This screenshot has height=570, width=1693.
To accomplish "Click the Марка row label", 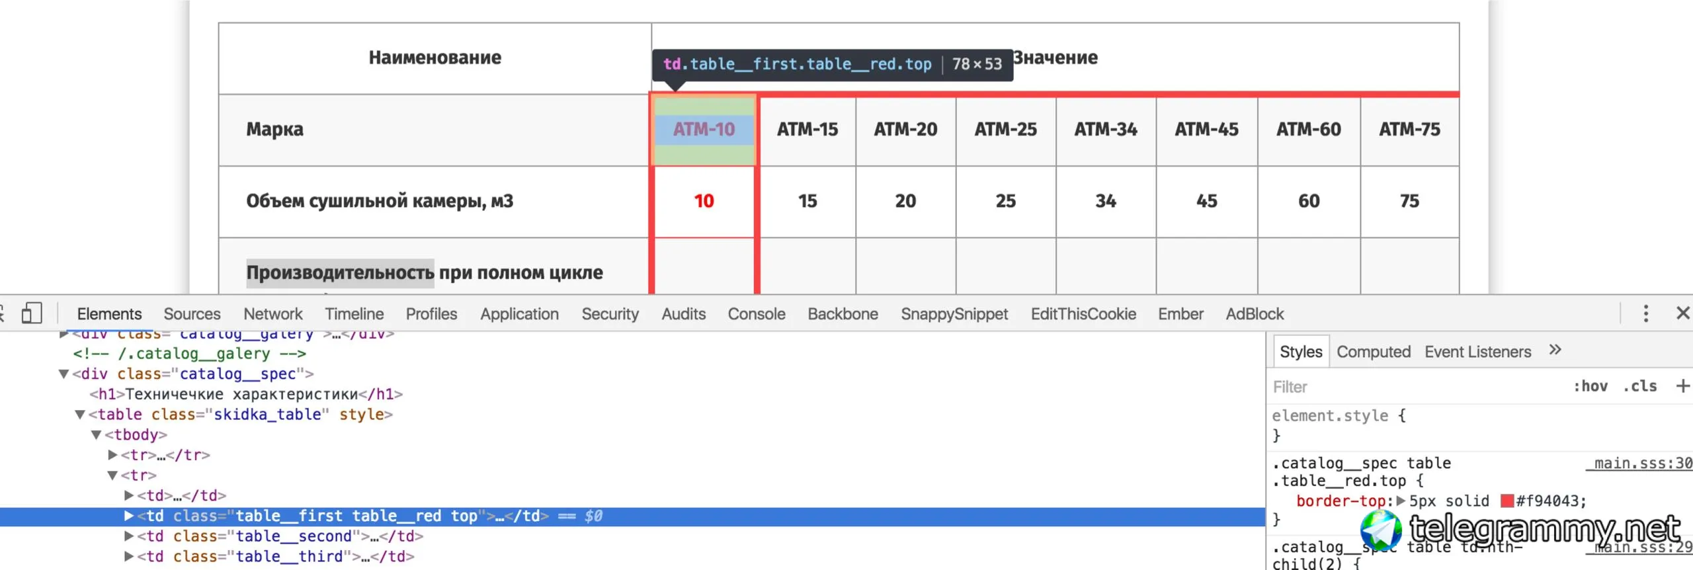I will click(275, 130).
